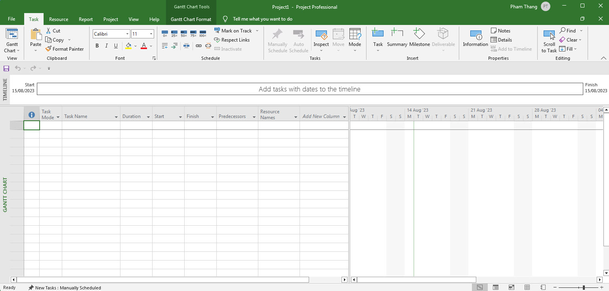Toggle bold formatting
Image resolution: width=609 pixels, height=291 pixels.
(x=97, y=46)
